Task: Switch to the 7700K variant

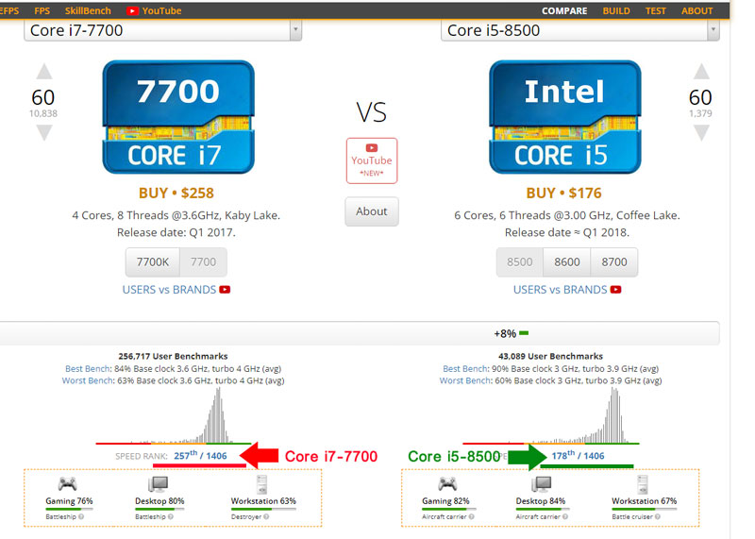Action: click(x=153, y=262)
